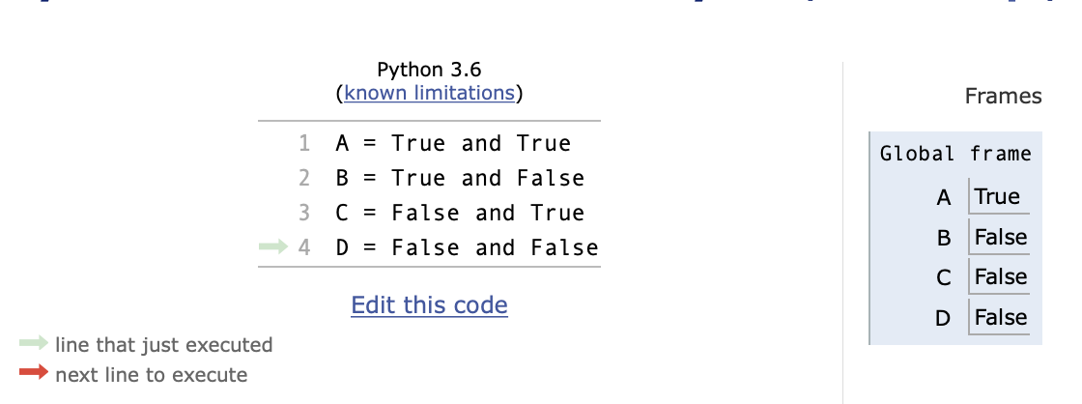Click the Global frame title
1082x404 pixels.
pyautogui.click(x=955, y=154)
